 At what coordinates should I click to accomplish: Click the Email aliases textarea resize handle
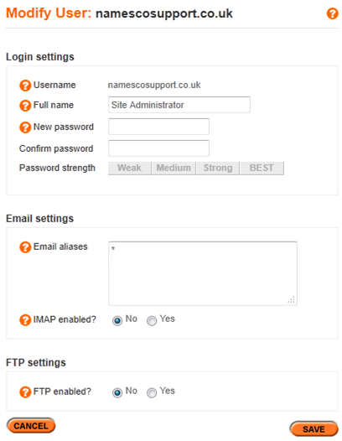(292, 299)
